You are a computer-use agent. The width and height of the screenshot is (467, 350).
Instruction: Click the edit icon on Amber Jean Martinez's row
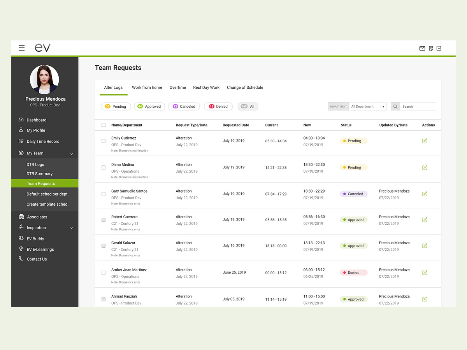[x=425, y=272]
